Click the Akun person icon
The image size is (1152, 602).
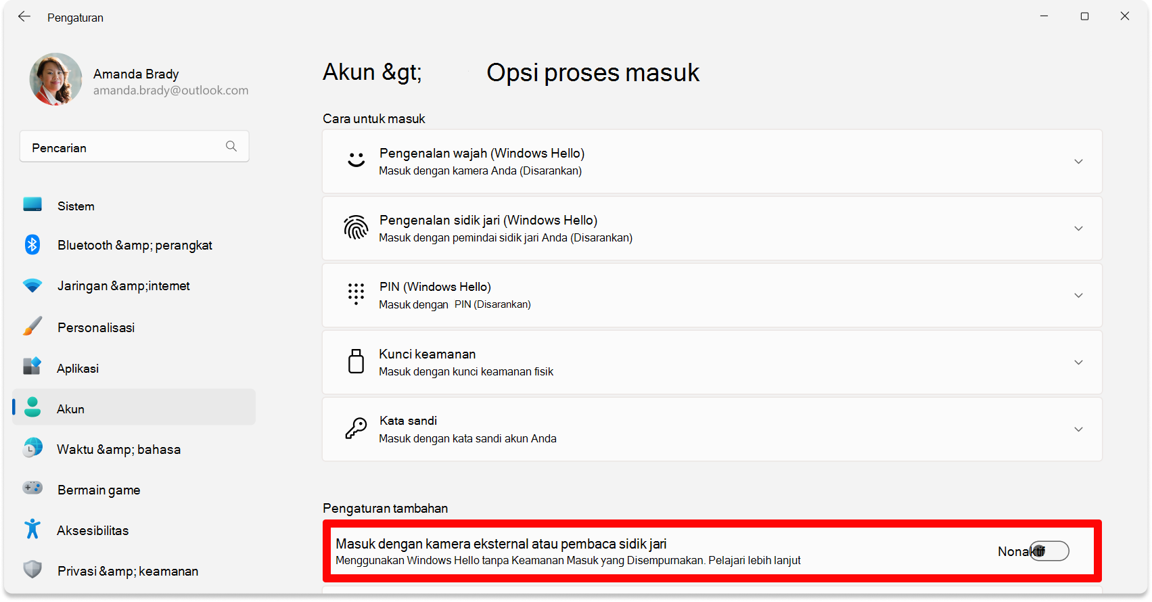pyautogui.click(x=32, y=407)
